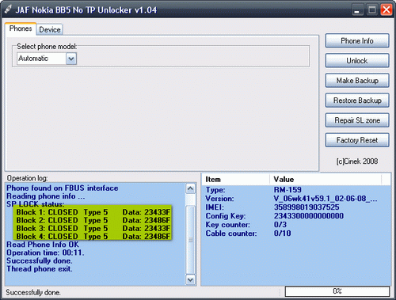Select the Version row in info table

(295, 199)
